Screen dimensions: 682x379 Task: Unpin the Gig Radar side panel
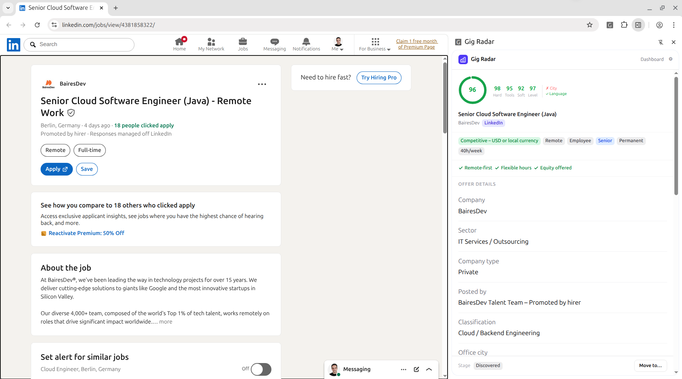pos(661,42)
